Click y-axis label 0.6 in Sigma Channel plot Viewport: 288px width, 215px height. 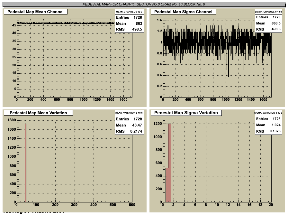pyautogui.click(x=159, y=64)
